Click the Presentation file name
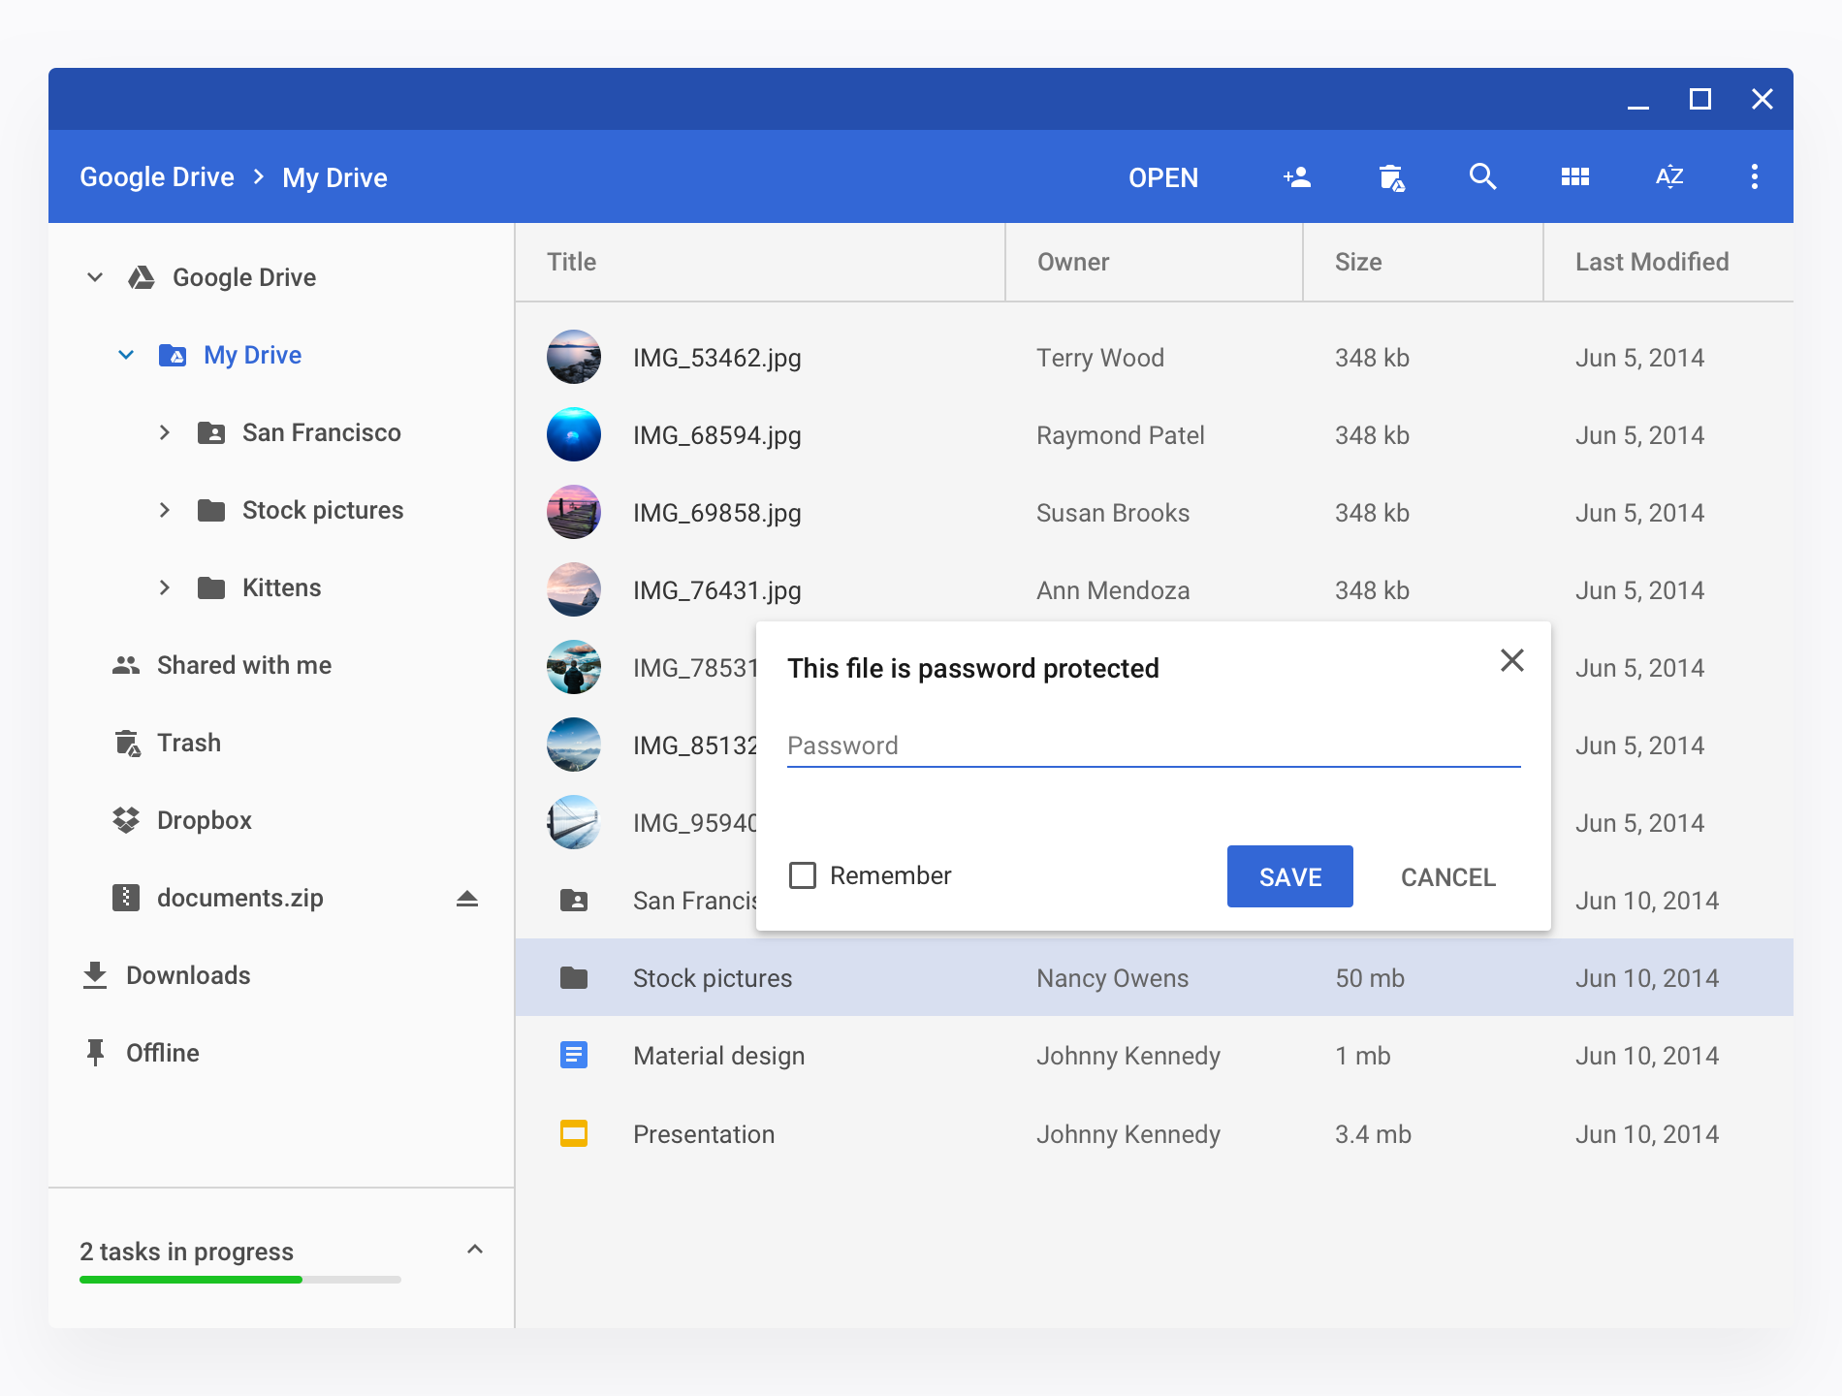Viewport: 1842px width, 1396px height. (x=704, y=1134)
